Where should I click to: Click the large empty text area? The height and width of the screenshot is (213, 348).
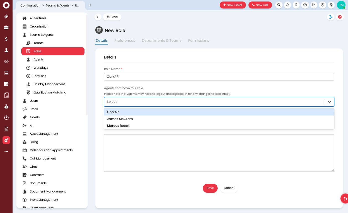click(219, 153)
